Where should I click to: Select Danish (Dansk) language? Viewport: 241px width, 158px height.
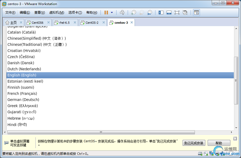pos(120,63)
